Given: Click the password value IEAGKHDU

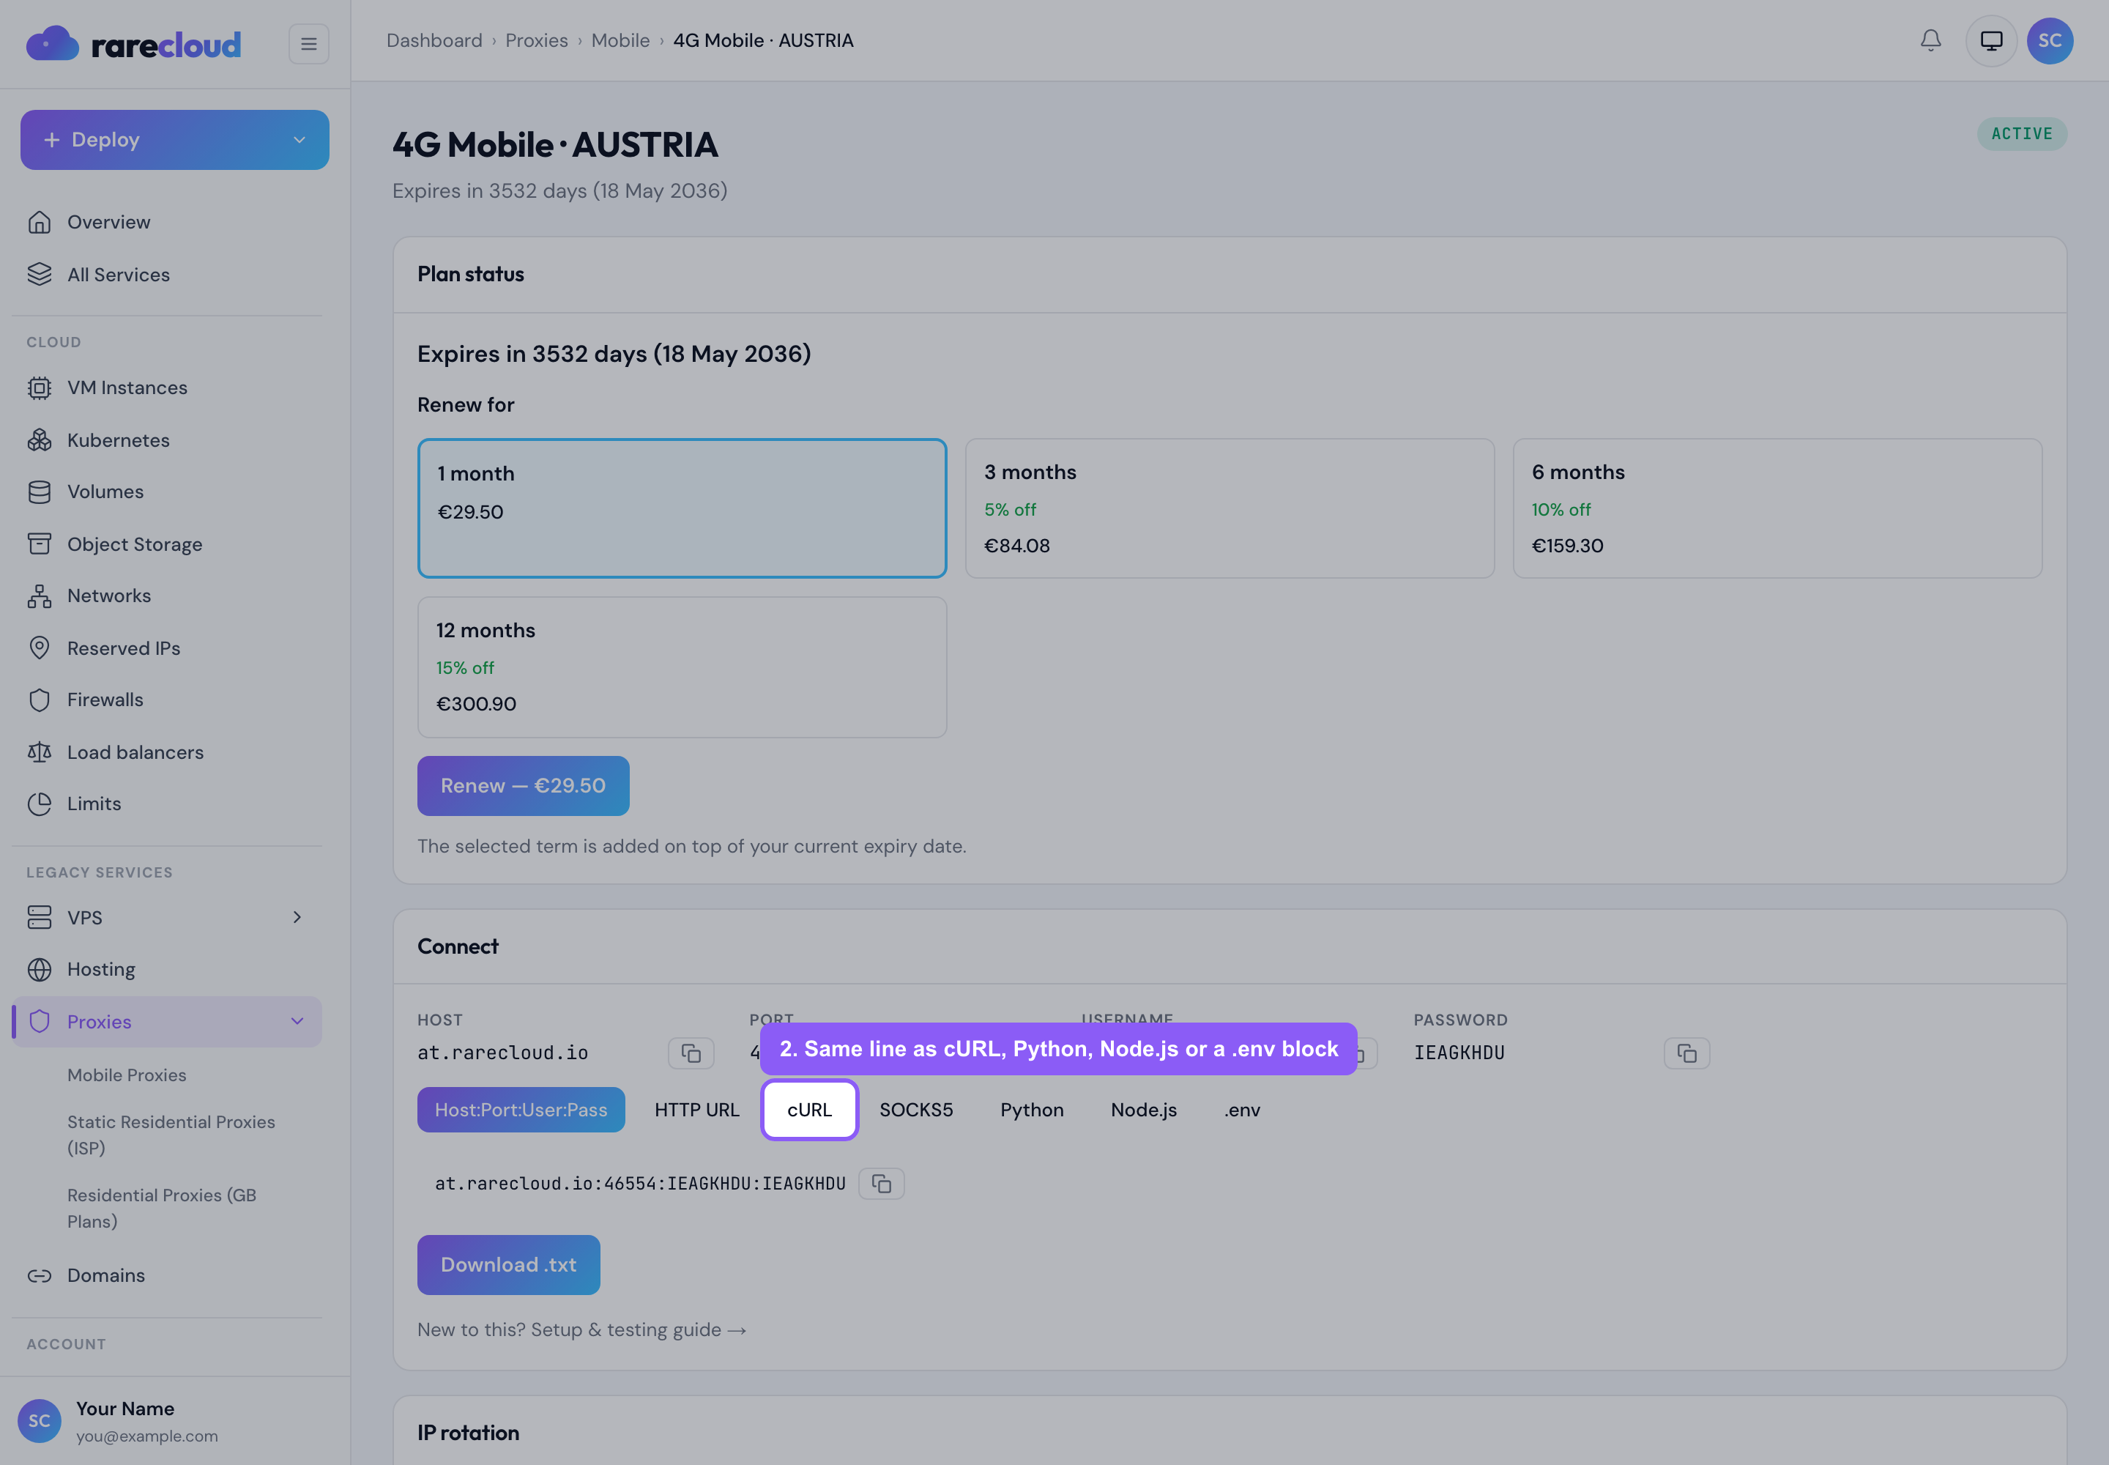Looking at the screenshot, I should point(1458,1053).
